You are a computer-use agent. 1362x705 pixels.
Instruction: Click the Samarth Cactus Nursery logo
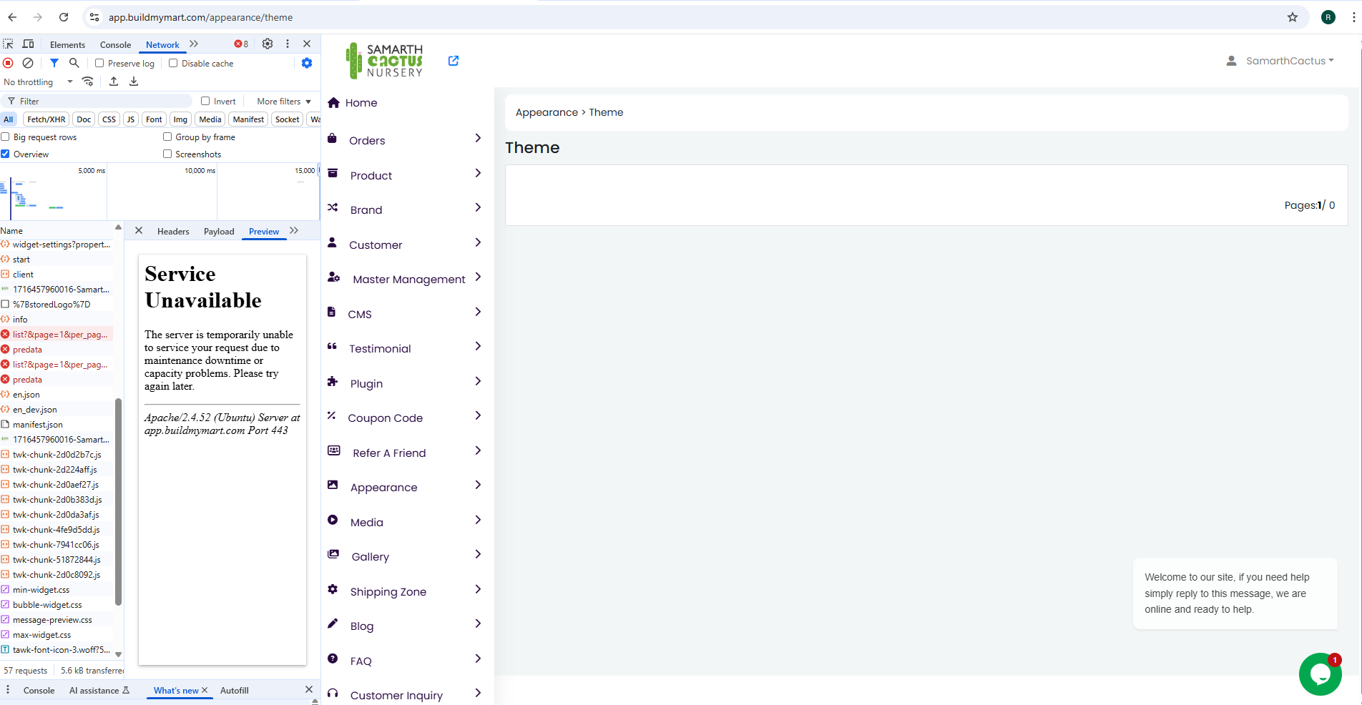(385, 60)
